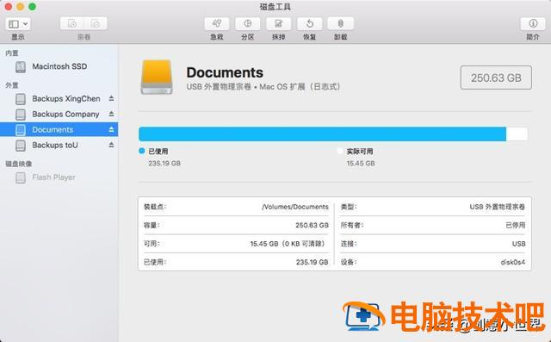Select Backups toU volume
Image resolution: width=551 pixels, height=342 pixels.
59,146
